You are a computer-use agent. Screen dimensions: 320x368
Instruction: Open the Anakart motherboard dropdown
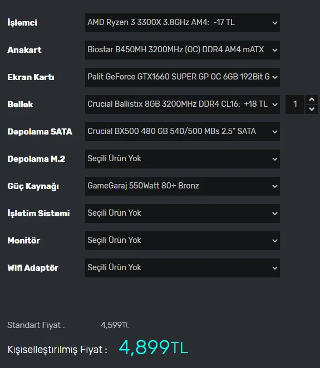[183, 50]
